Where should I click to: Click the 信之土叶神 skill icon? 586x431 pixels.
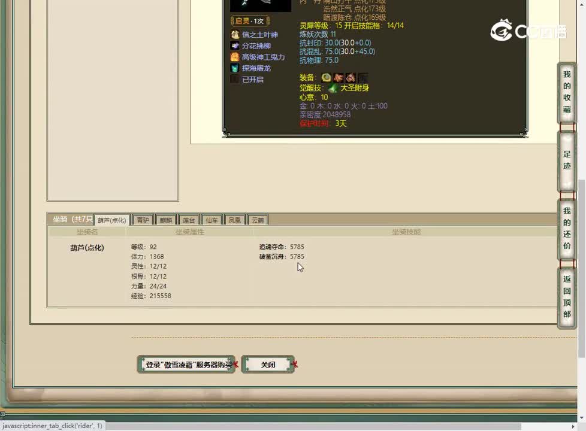click(x=235, y=35)
